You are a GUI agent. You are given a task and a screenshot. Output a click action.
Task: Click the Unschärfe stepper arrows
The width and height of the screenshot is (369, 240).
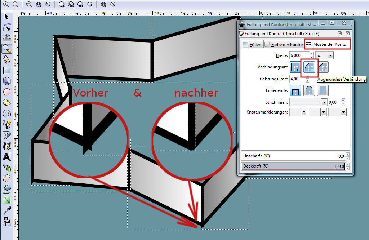tap(348, 156)
